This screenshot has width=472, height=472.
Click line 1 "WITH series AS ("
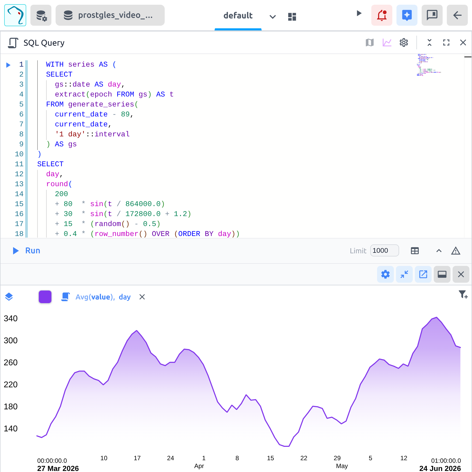pyautogui.click(x=81, y=65)
